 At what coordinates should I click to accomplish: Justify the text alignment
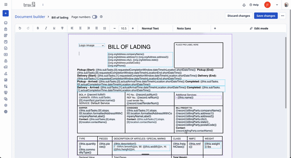96,28
